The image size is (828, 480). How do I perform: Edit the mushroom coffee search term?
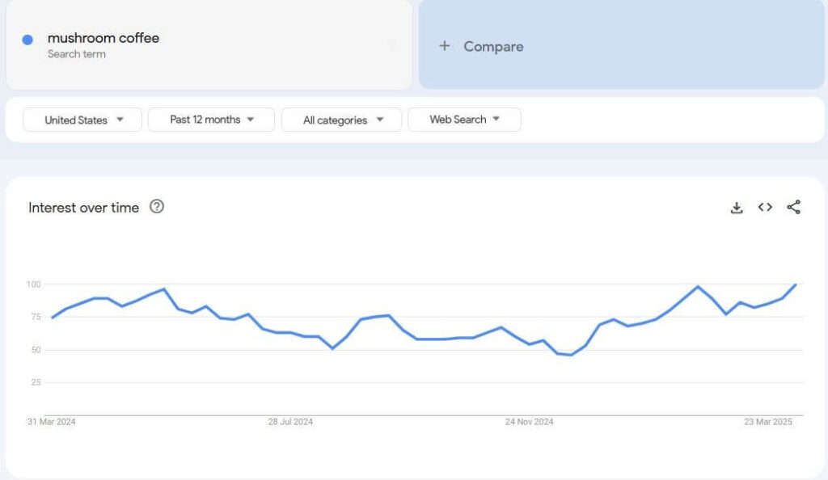click(103, 38)
